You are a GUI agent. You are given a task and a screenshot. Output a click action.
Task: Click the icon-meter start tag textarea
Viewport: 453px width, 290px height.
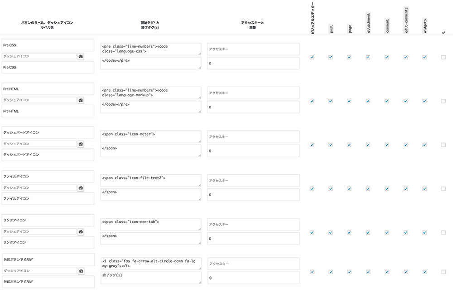pyautogui.click(x=151, y=137)
